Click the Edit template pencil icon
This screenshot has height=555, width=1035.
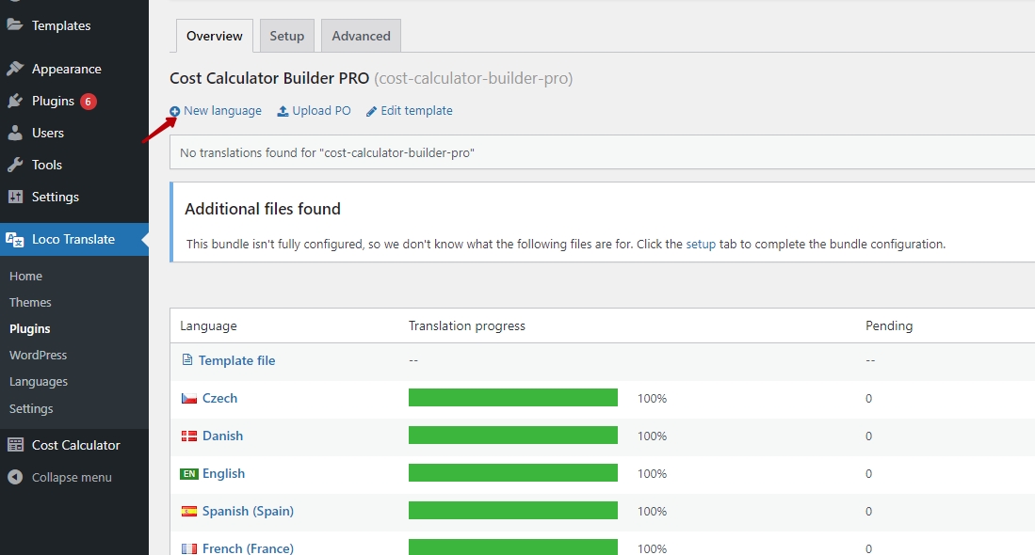tap(372, 111)
